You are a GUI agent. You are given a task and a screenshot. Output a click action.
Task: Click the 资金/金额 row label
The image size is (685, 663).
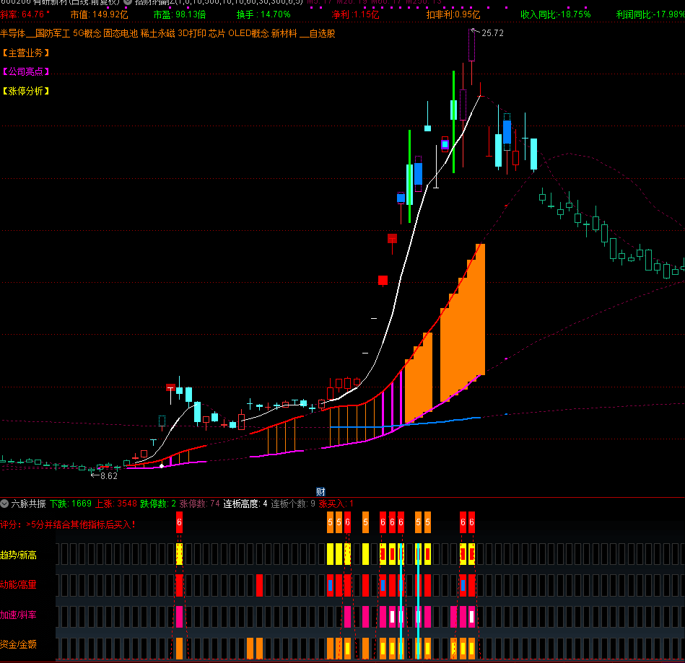19,644
